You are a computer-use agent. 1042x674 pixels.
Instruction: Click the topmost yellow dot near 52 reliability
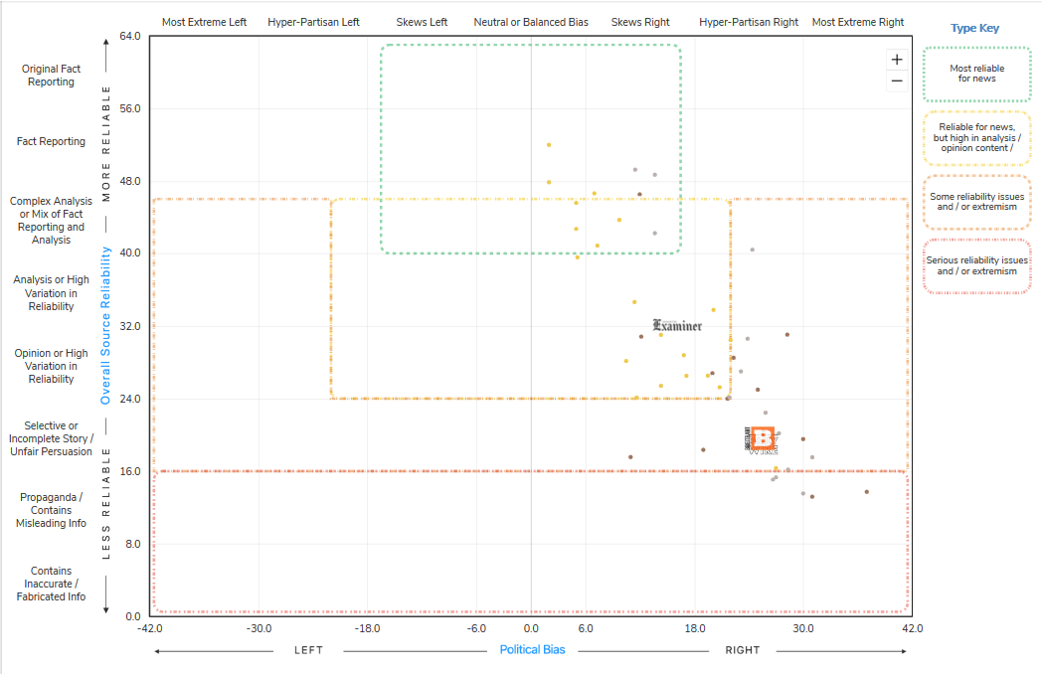click(x=548, y=145)
